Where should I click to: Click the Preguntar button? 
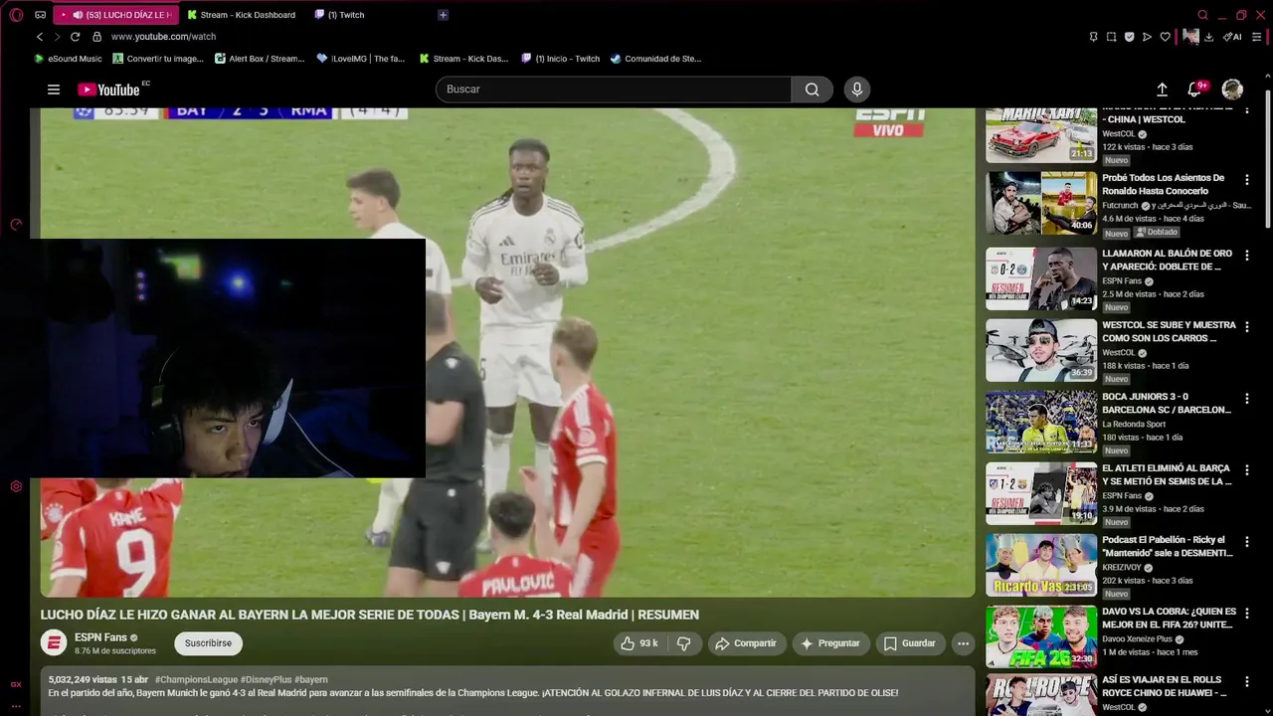tap(830, 643)
